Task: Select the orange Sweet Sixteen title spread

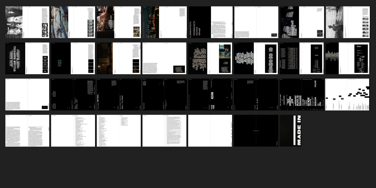Action: 164,22
